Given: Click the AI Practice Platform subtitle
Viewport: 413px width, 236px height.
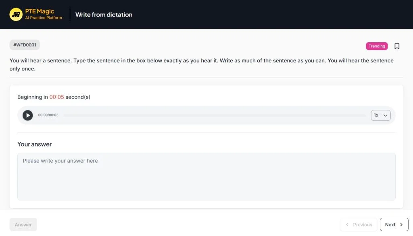Looking at the screenshot, I should coord(44,18).
